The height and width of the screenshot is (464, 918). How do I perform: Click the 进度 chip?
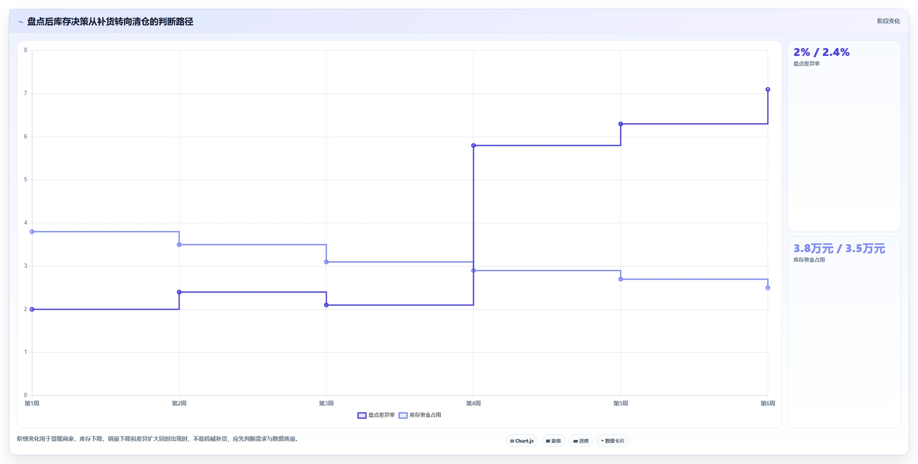tap(581, 441)
